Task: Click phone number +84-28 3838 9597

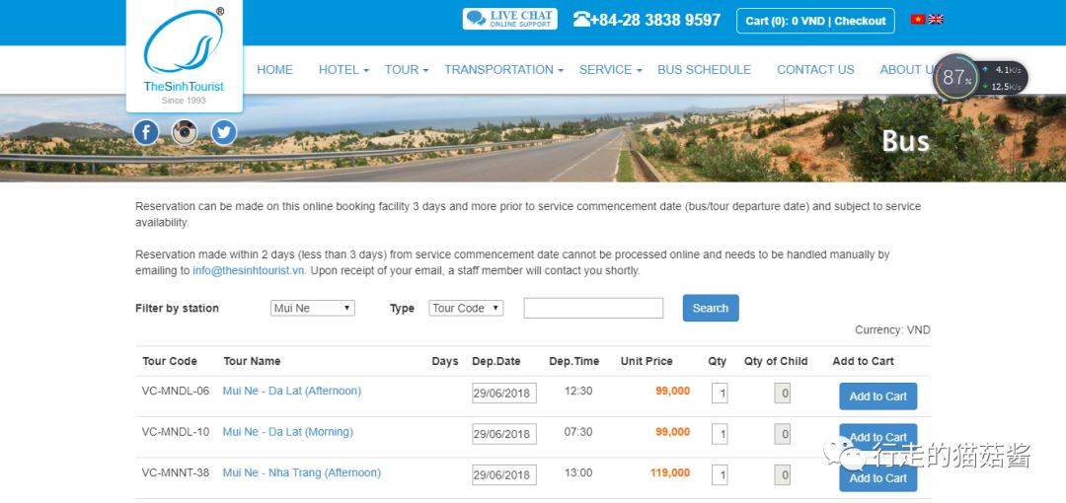Action: (647, 20)
